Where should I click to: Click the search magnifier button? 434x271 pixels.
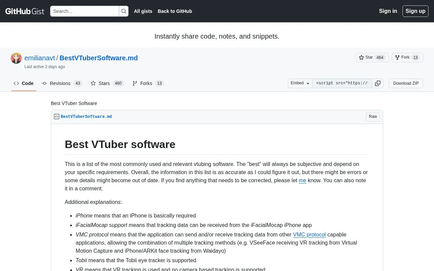(124, 11)
